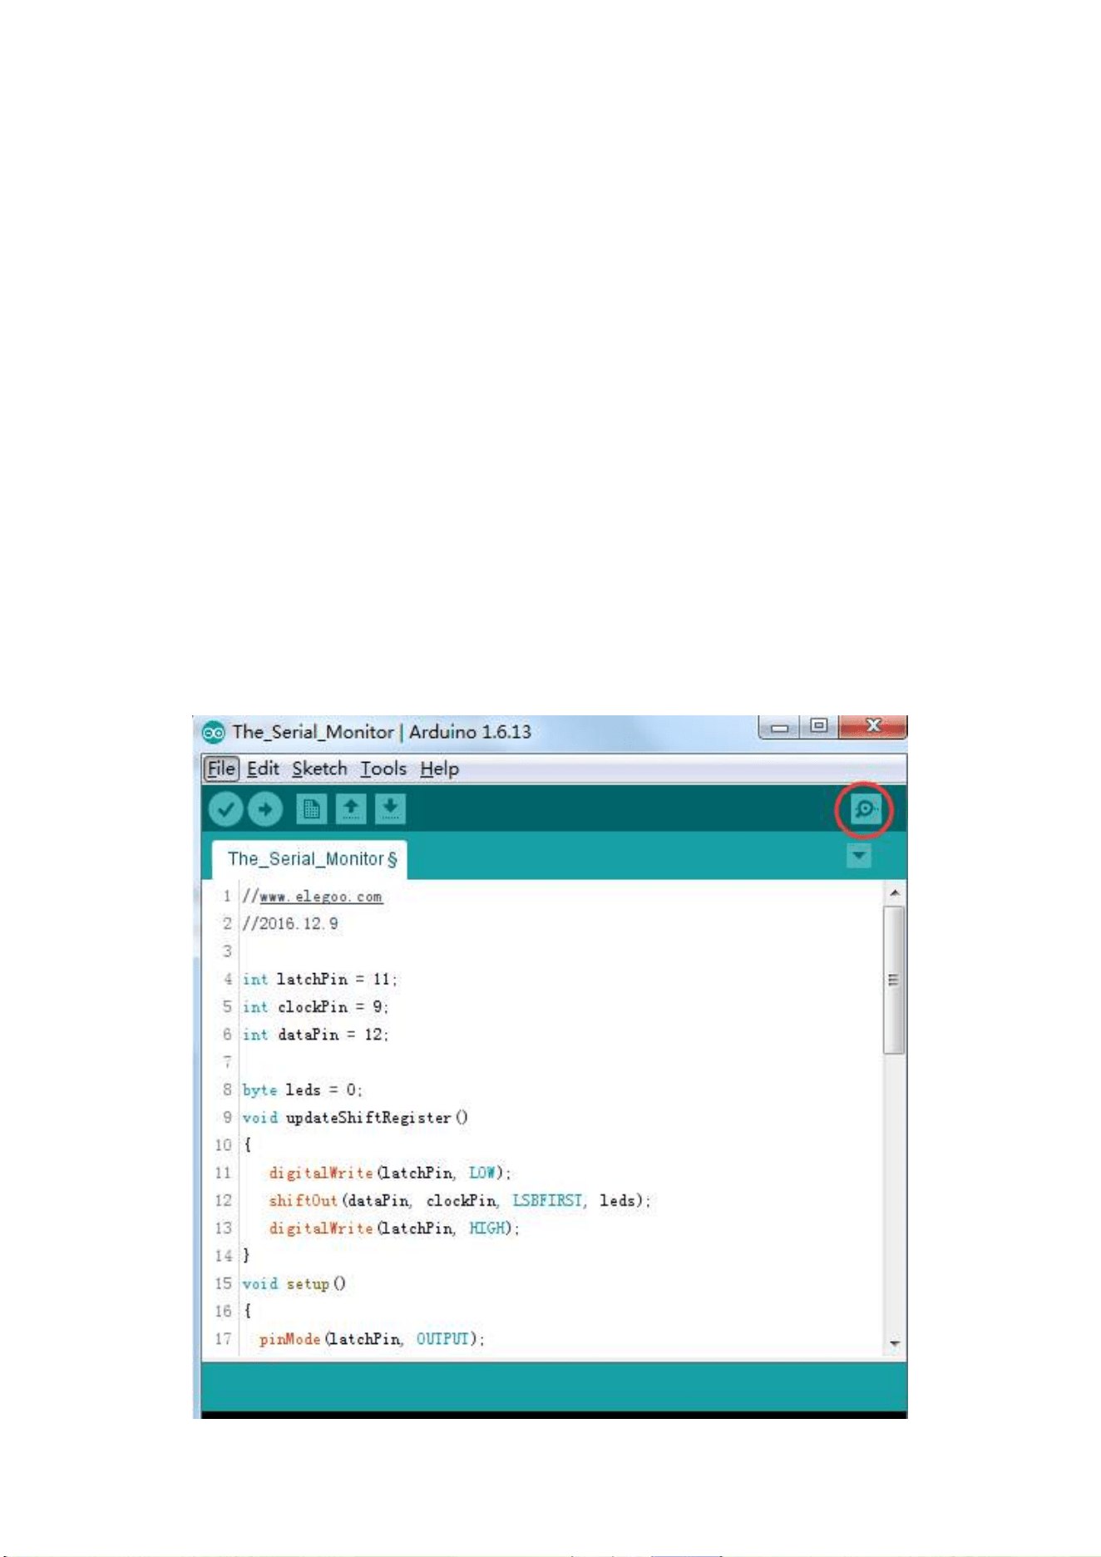This screenshot has width=1101, height=1557.
Task: Expand the tab options dropdown arrow
Action: coord(859,856)
